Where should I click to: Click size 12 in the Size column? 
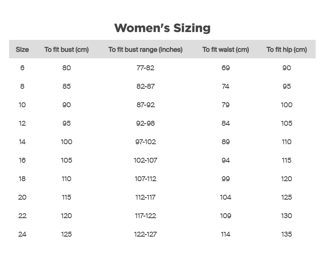coord(22,123)
